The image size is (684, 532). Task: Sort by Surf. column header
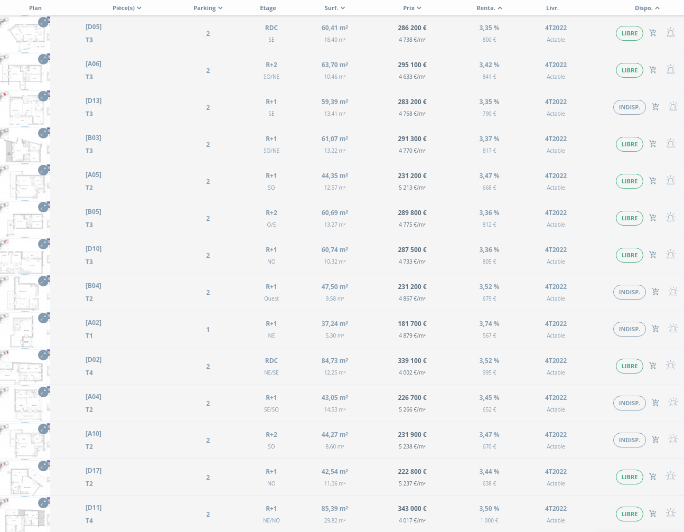[334, 8]
